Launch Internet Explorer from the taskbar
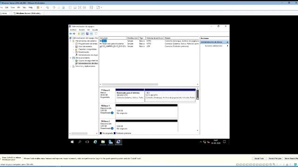Screen dimensions: 298x167 [95, 142]
